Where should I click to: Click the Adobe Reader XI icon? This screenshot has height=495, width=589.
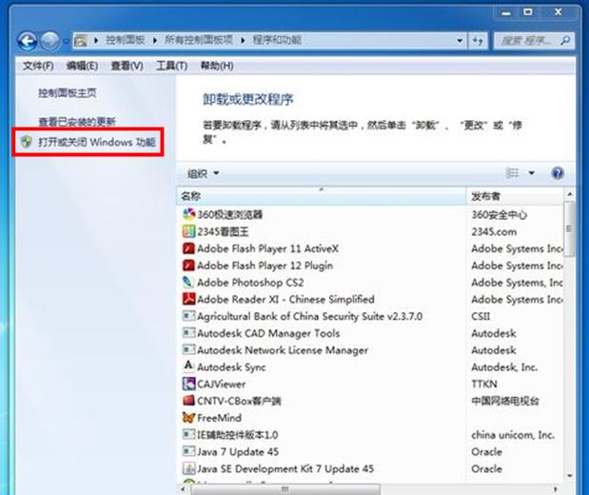click(x=188, y=299)
